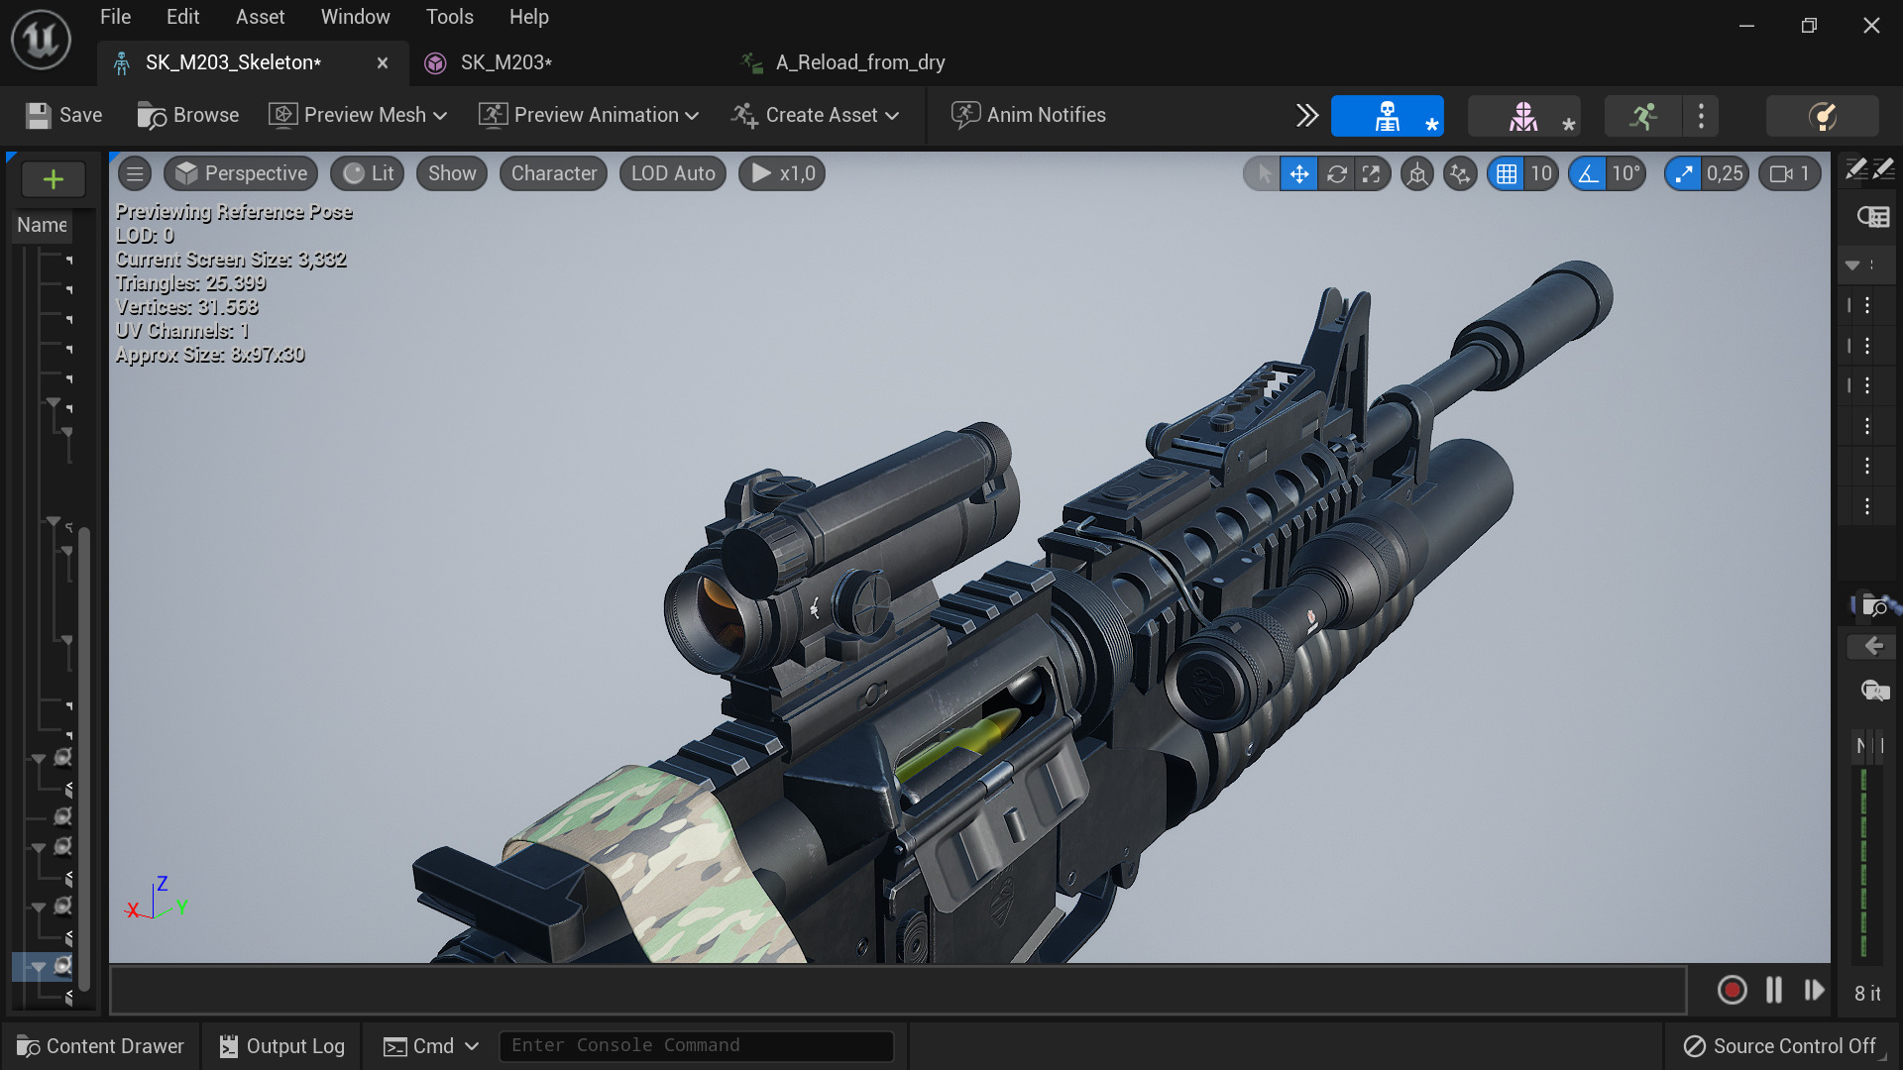Image resolution: width=1903 pixels, height=1070 pixels.
Task: Open the Physics asset mode
Action: 1822,116
